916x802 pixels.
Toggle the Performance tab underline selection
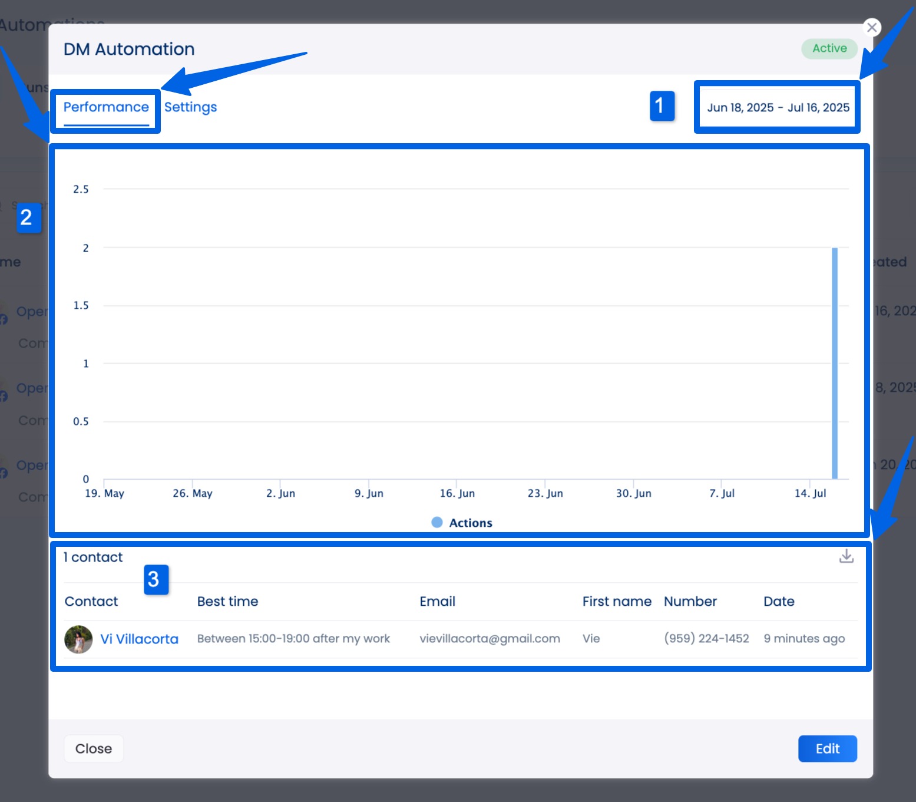[x=106, y=107]
